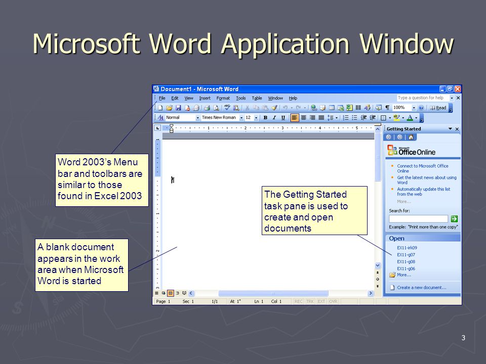This screenshot has width=486, height=364.
Task: Select Center alignment
Action: (303, 118)
